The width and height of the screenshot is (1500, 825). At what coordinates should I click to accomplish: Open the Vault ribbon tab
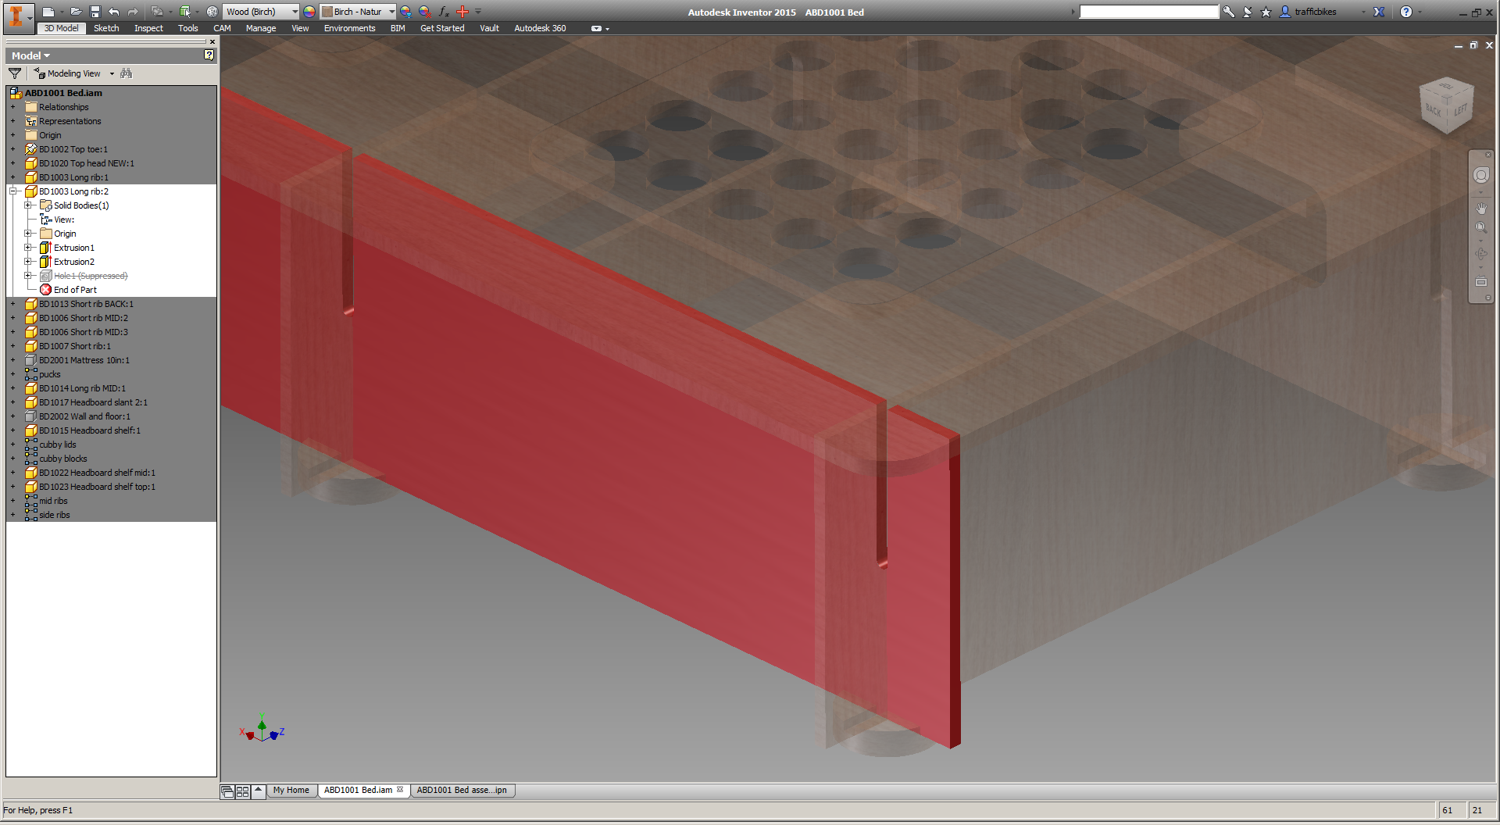point(489,28)
